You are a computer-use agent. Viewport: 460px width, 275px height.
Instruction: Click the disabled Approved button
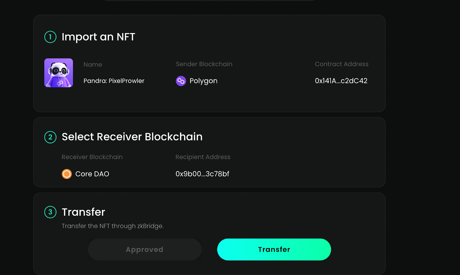click(x=145, y=249)
